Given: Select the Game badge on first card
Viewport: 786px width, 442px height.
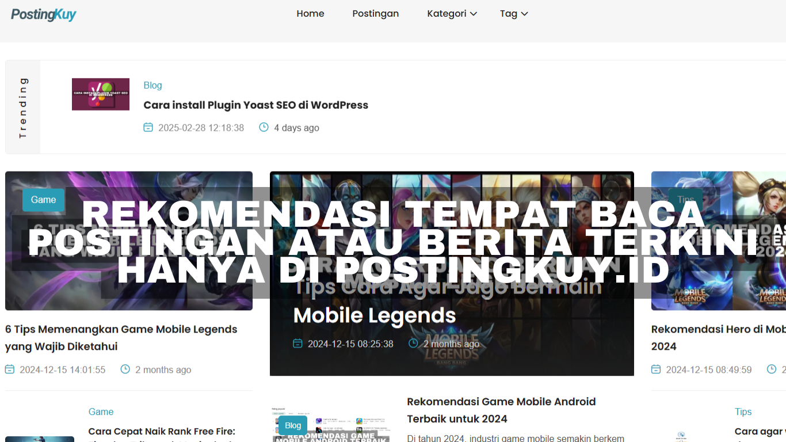Looking at the screenshot, I should 43,200.
